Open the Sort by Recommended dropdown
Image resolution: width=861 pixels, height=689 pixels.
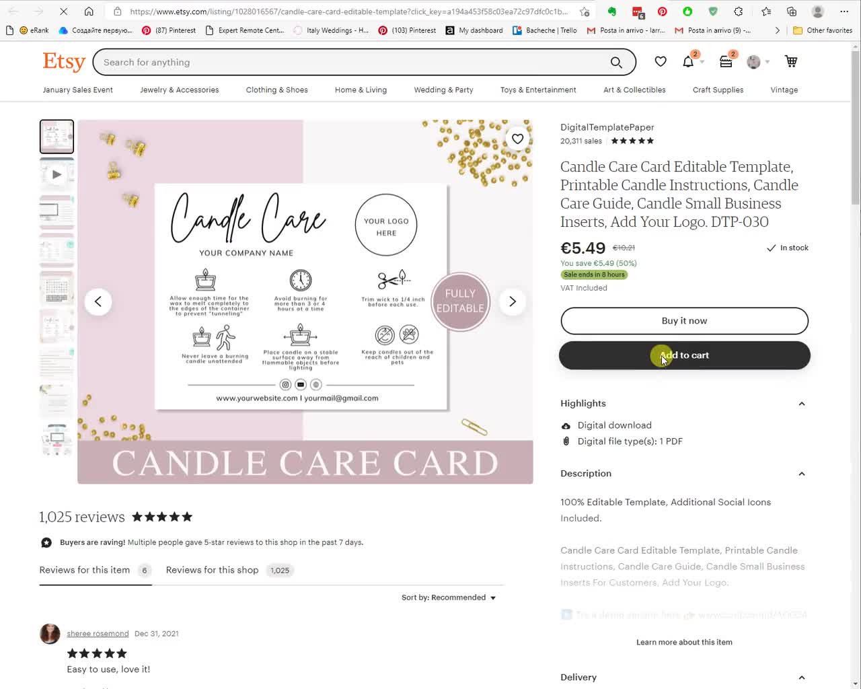[449, 597]
